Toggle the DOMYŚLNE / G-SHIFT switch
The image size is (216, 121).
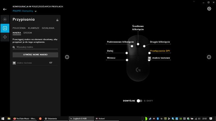pos(139,101)
